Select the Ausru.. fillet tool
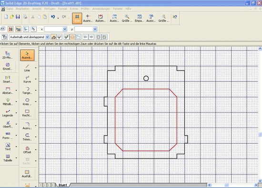The width and height of the screenshot is (262, 188). click(x=27, y=126)
